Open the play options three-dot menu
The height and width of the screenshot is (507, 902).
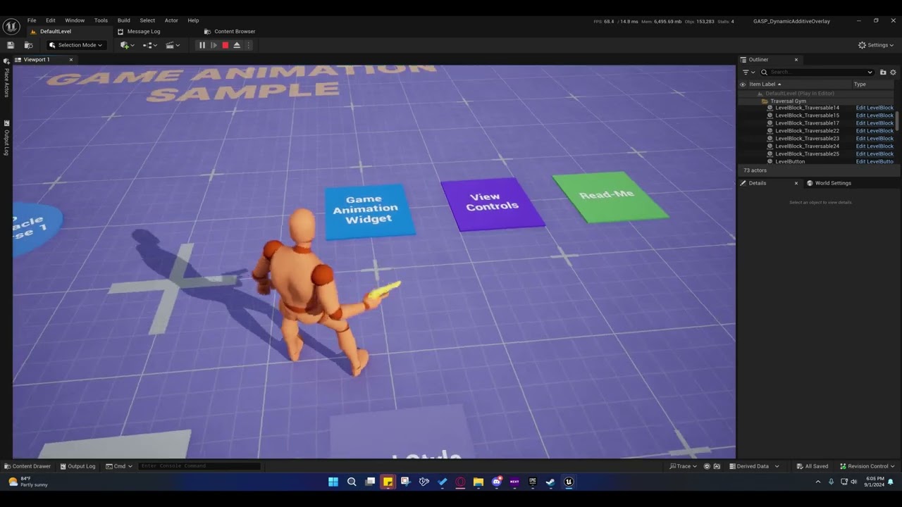tap(248, 45)
